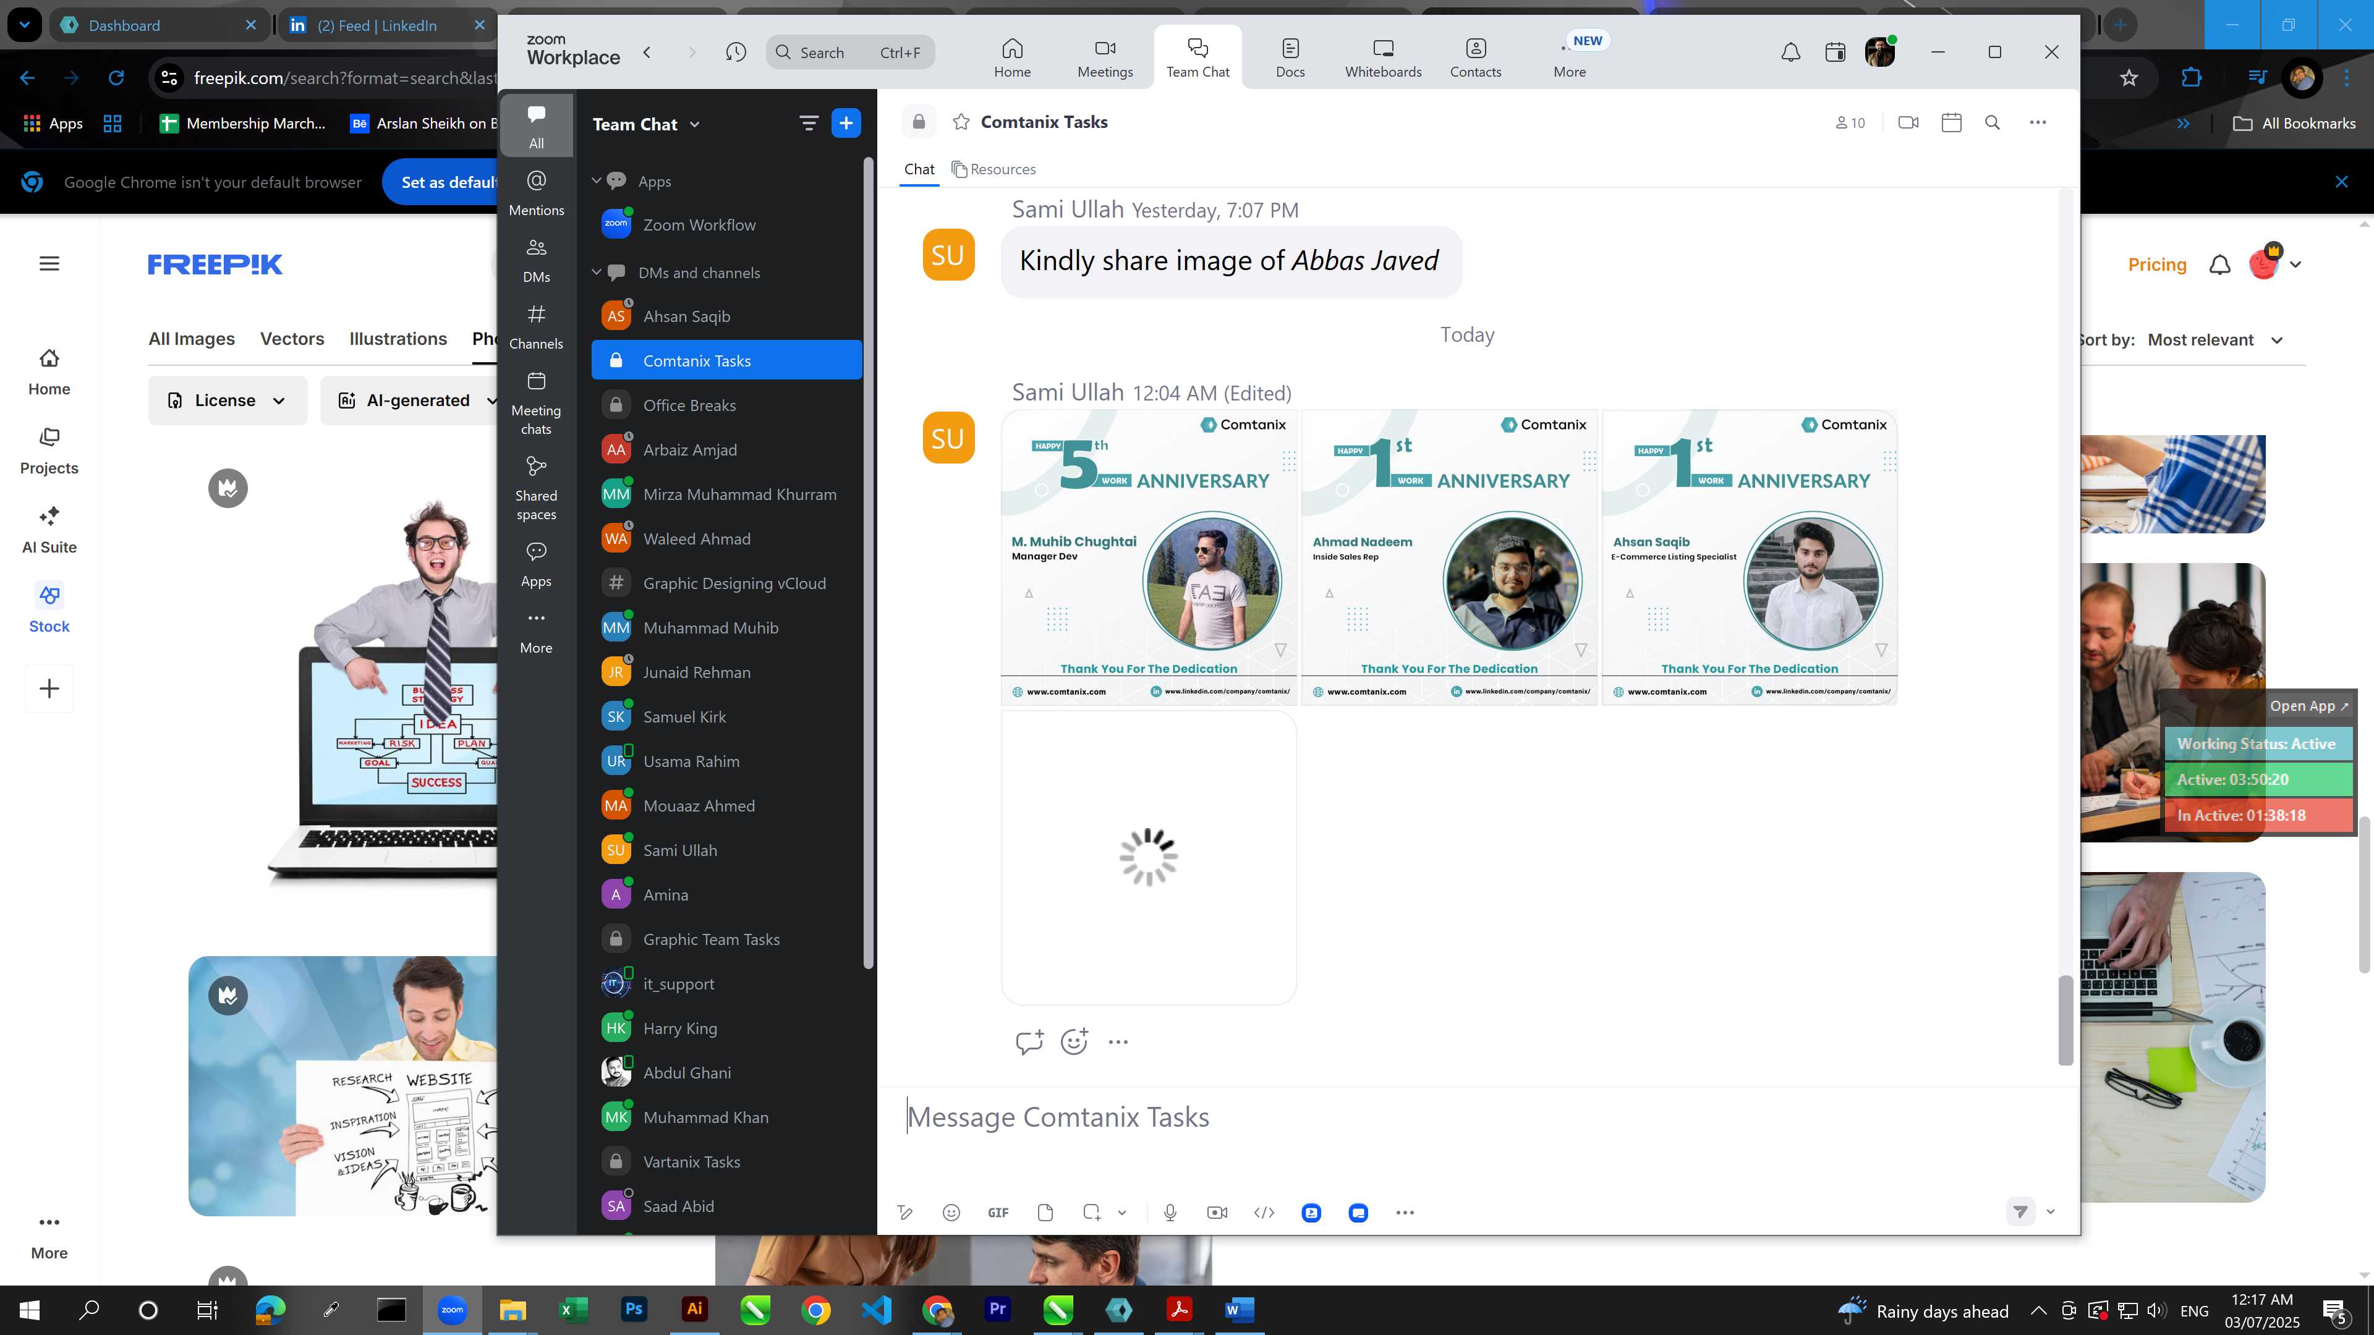The width and height of the screenshot is (2374, 1335).
Task: Expand the screenshot options arrow
Action: pos(1121,1213)
